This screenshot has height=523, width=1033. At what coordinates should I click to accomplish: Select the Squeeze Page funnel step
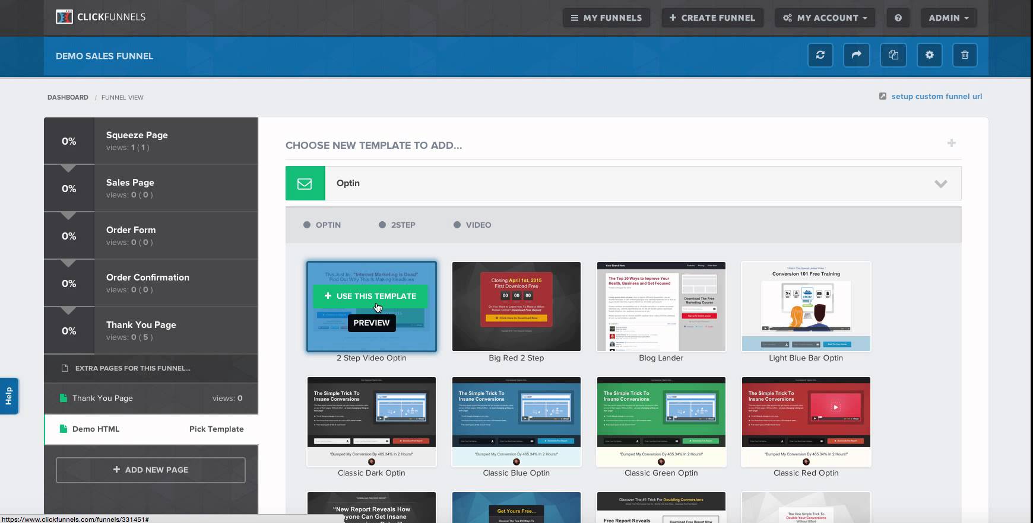151,141
